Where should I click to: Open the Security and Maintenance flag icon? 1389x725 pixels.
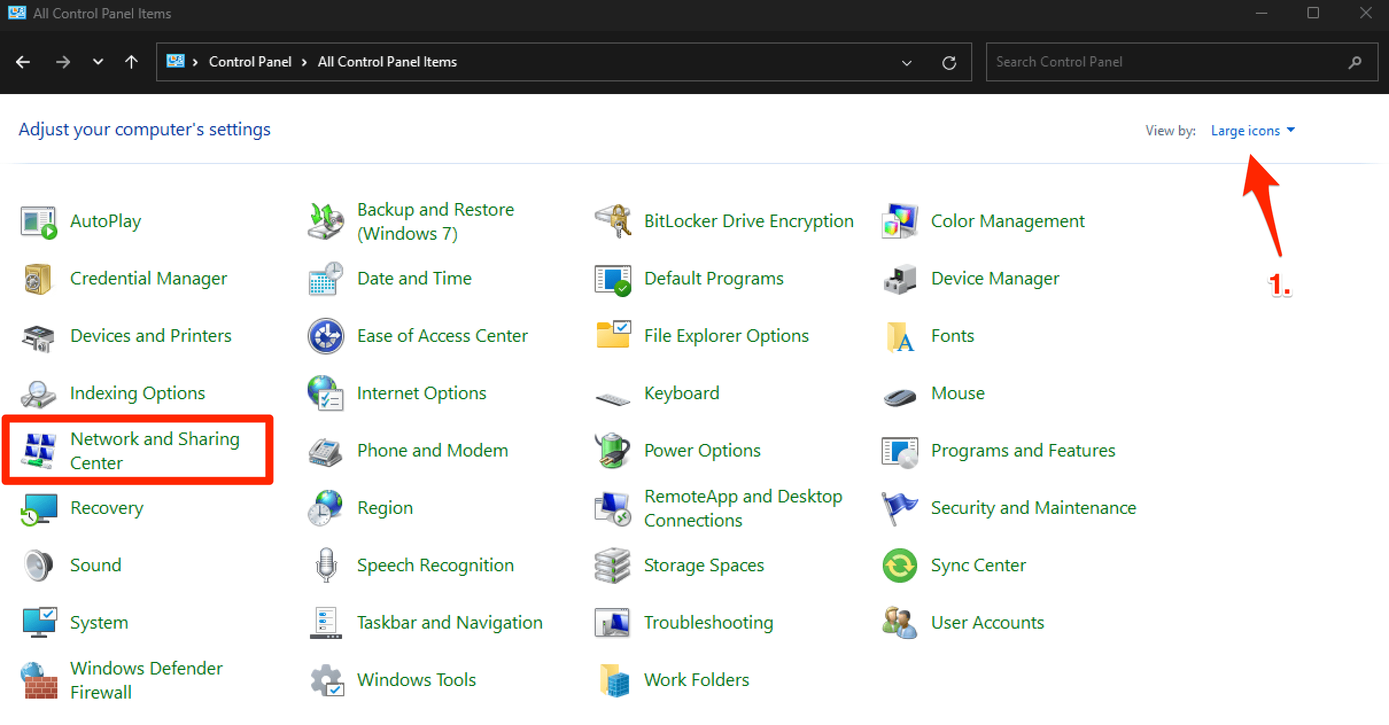point(900,508)
